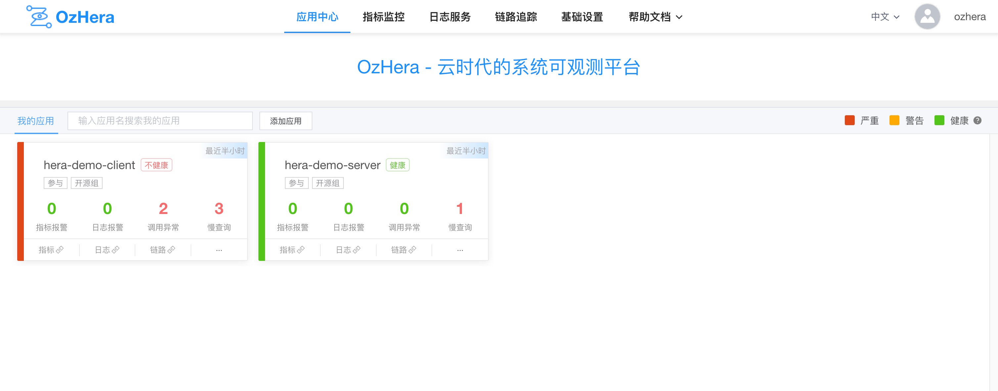Open 链路 link icon on hera-demo-server card
Viewport: 998px width, 391px height.
click(x=412, y=250)
